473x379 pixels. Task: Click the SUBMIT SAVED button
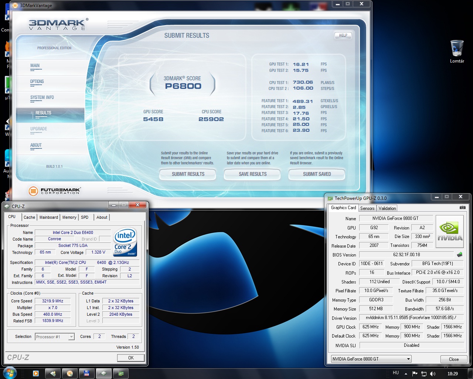[317, 174]
